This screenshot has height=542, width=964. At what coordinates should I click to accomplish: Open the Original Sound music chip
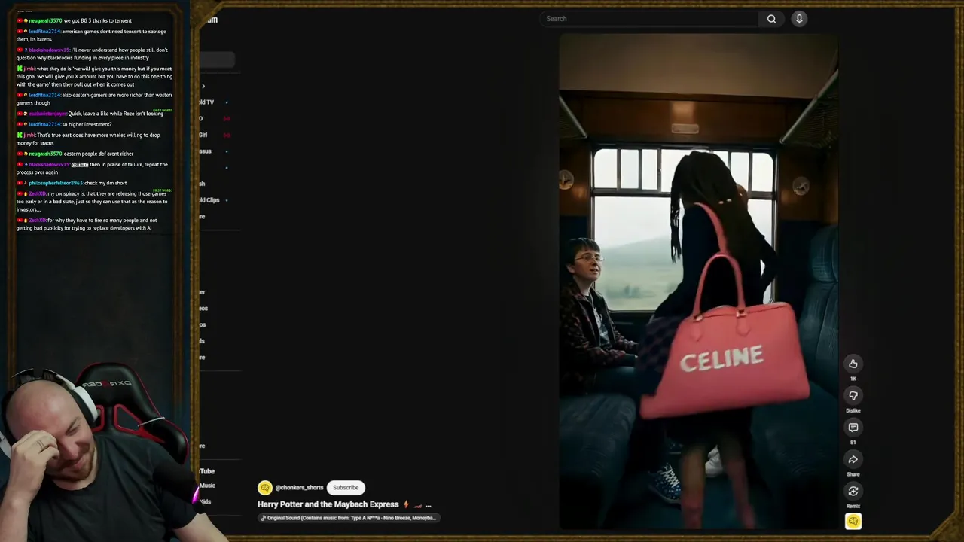click(x=348, y=518)
